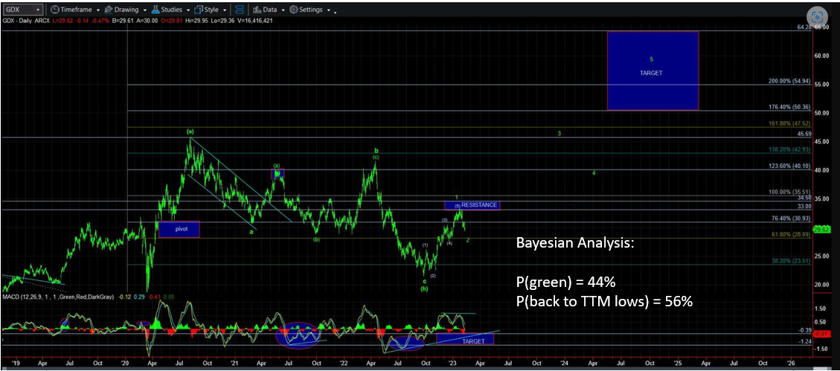The width and height of the screenshot is (840, 371).
Task: Click the P(back to TTM lows) = 56% text
Action: coord(605,303)
